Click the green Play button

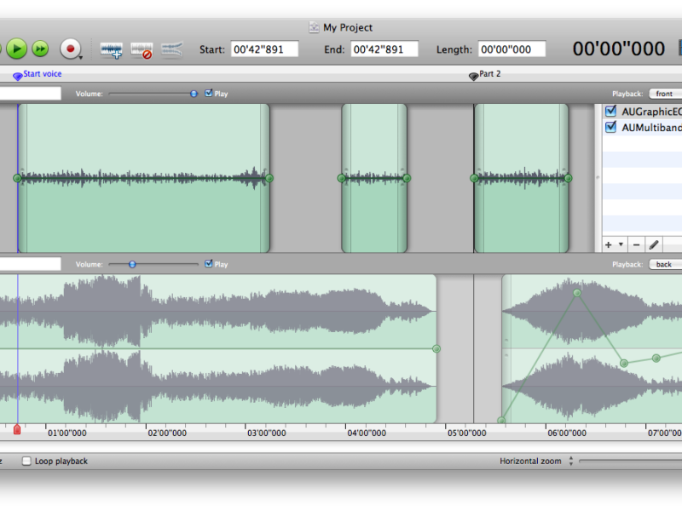tap(17, 49)
